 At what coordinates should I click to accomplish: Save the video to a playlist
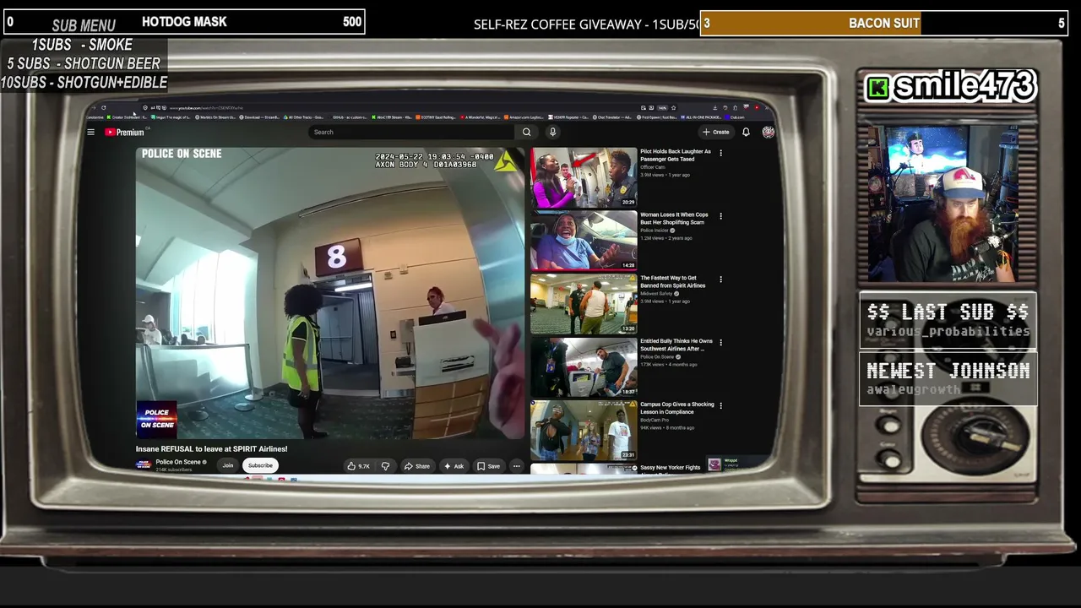pos(488,466)
